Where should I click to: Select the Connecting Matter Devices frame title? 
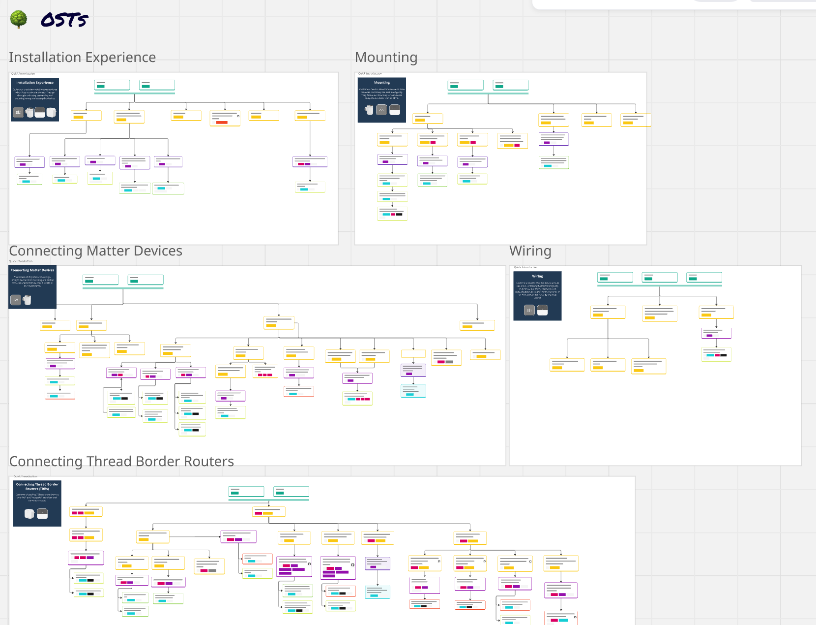96,251
